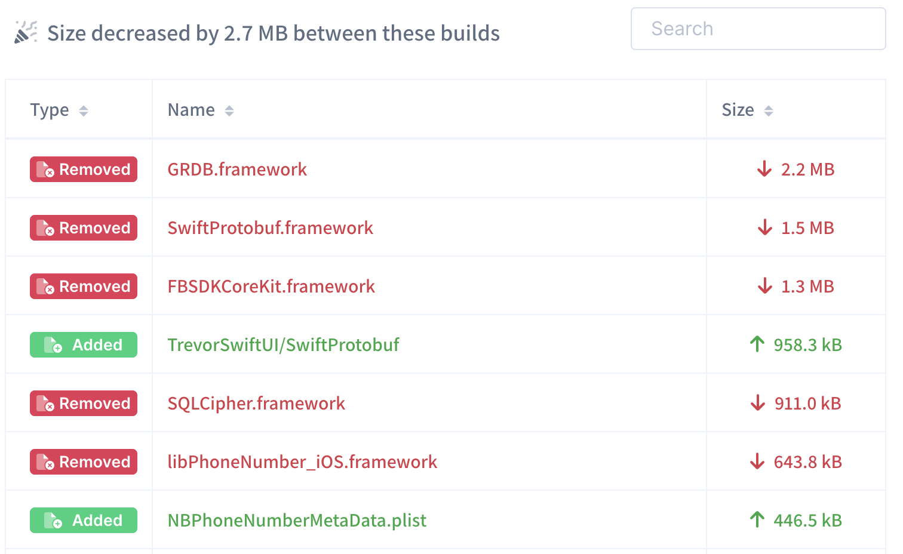This screenshot has height=554, width=903.
Task: Click into the Search field
Action: pyautogui.click(x=758, y=29)
